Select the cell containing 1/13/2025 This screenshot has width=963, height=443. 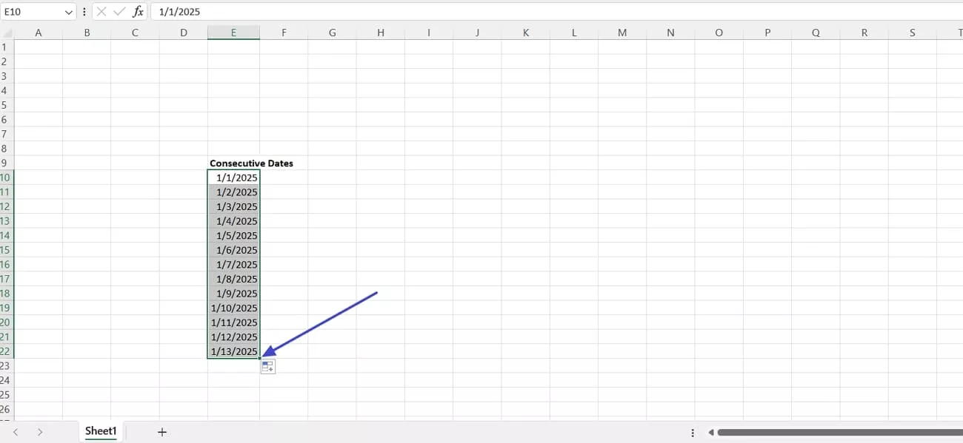pos(233,351)
